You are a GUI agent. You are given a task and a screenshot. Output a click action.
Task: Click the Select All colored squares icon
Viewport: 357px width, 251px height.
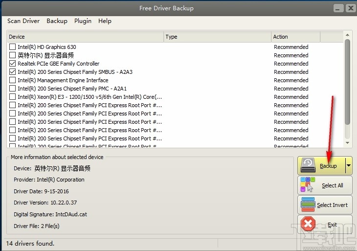coord(308,184)
